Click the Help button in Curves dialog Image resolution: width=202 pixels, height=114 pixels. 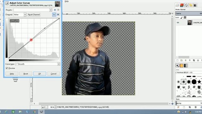(12, 74)
